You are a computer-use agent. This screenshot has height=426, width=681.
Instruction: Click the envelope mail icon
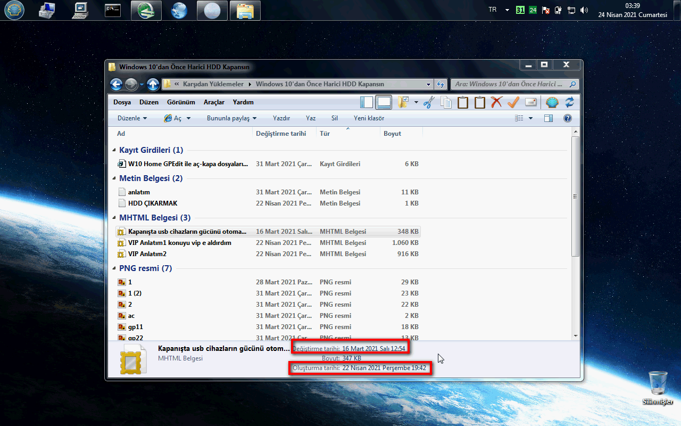coord(530,102)
